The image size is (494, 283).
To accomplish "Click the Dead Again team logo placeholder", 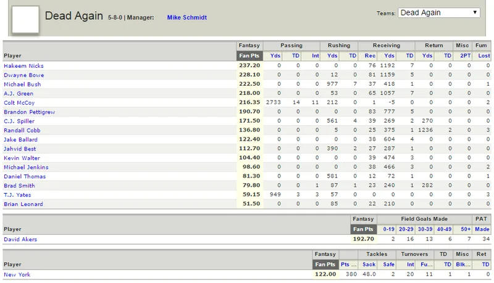I will coord(25,19).
